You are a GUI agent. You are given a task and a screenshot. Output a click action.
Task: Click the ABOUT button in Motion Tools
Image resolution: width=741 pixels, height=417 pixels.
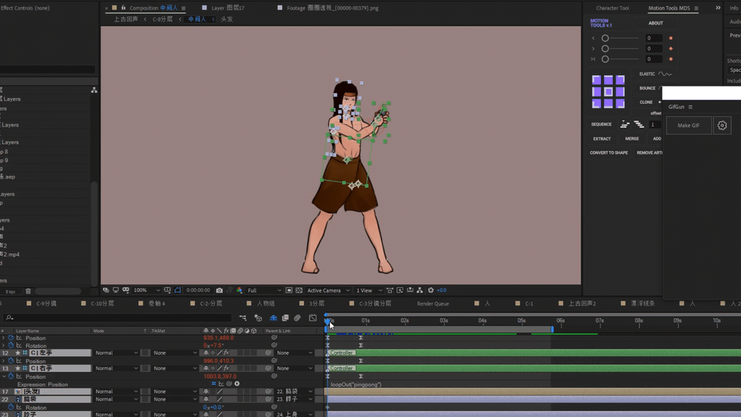(x=656, y=23)
